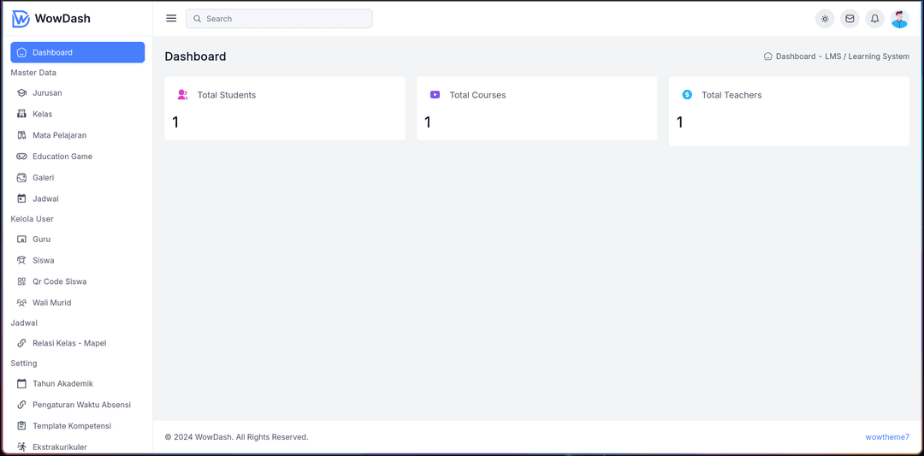The height and width of the screenshot is (456, 924).
Task: Click the breadcrumb home icon
Action: 767,56
